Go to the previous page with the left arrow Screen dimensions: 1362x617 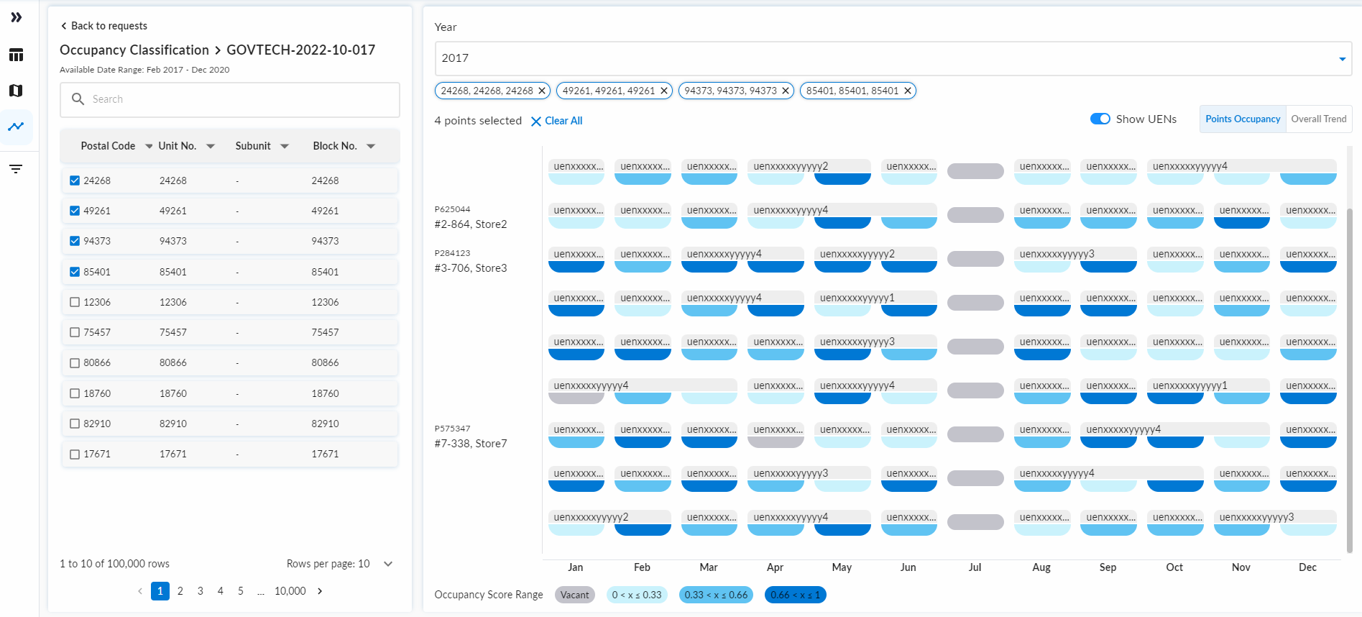click(x=140, y=591)
